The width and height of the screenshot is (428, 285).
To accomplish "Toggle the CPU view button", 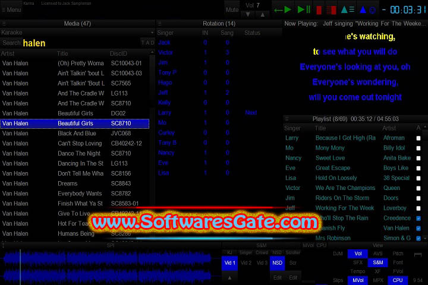I will (x=398, y=280).
